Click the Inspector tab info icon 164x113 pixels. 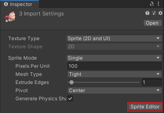pos(6,4)
